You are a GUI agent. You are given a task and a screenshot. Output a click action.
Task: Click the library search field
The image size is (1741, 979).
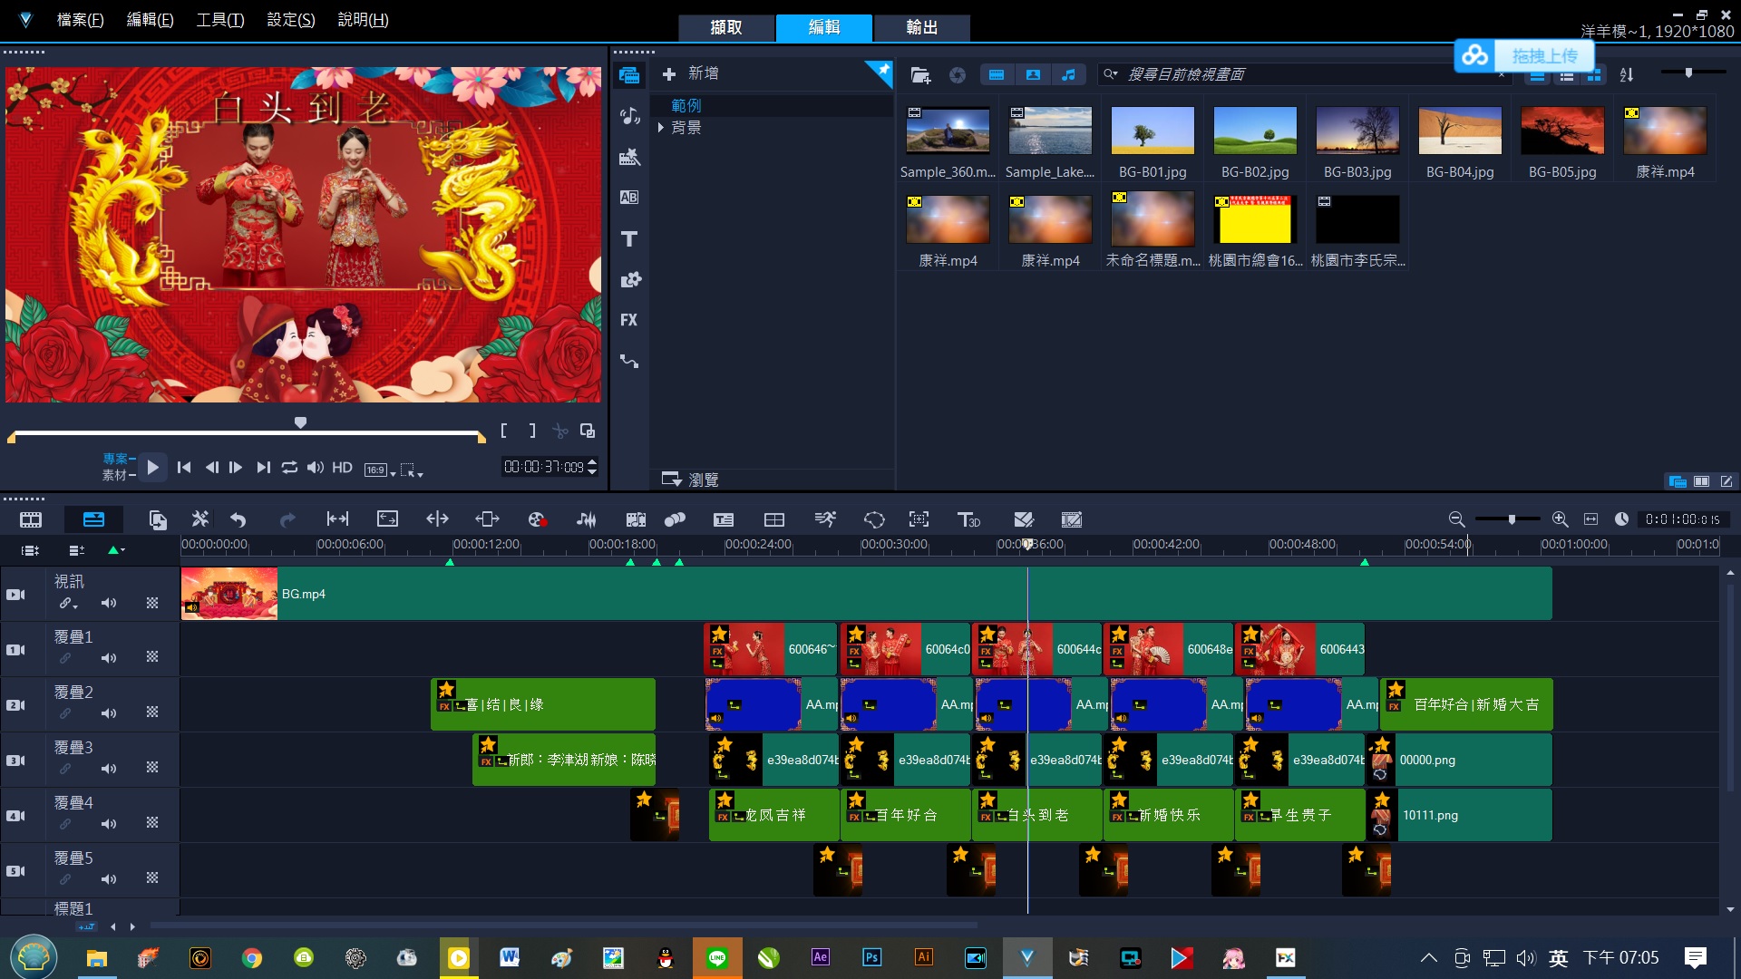tap(1306, 74)
